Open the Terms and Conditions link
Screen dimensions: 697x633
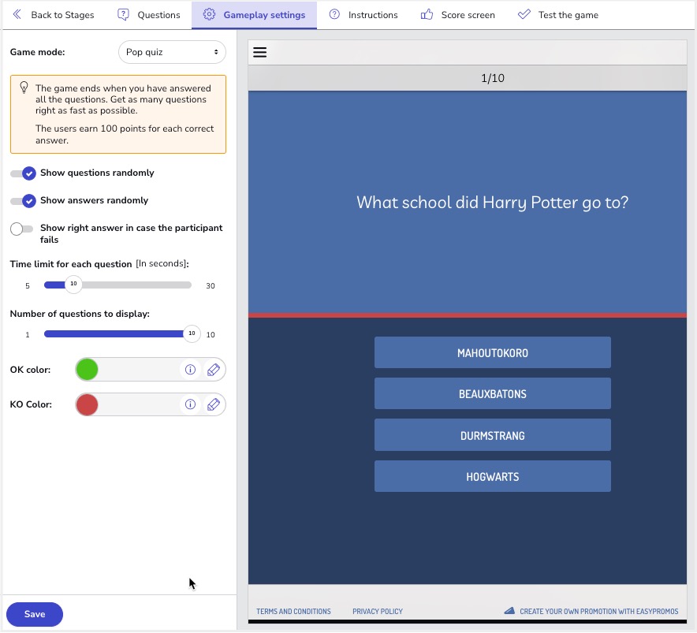(293, 612)
